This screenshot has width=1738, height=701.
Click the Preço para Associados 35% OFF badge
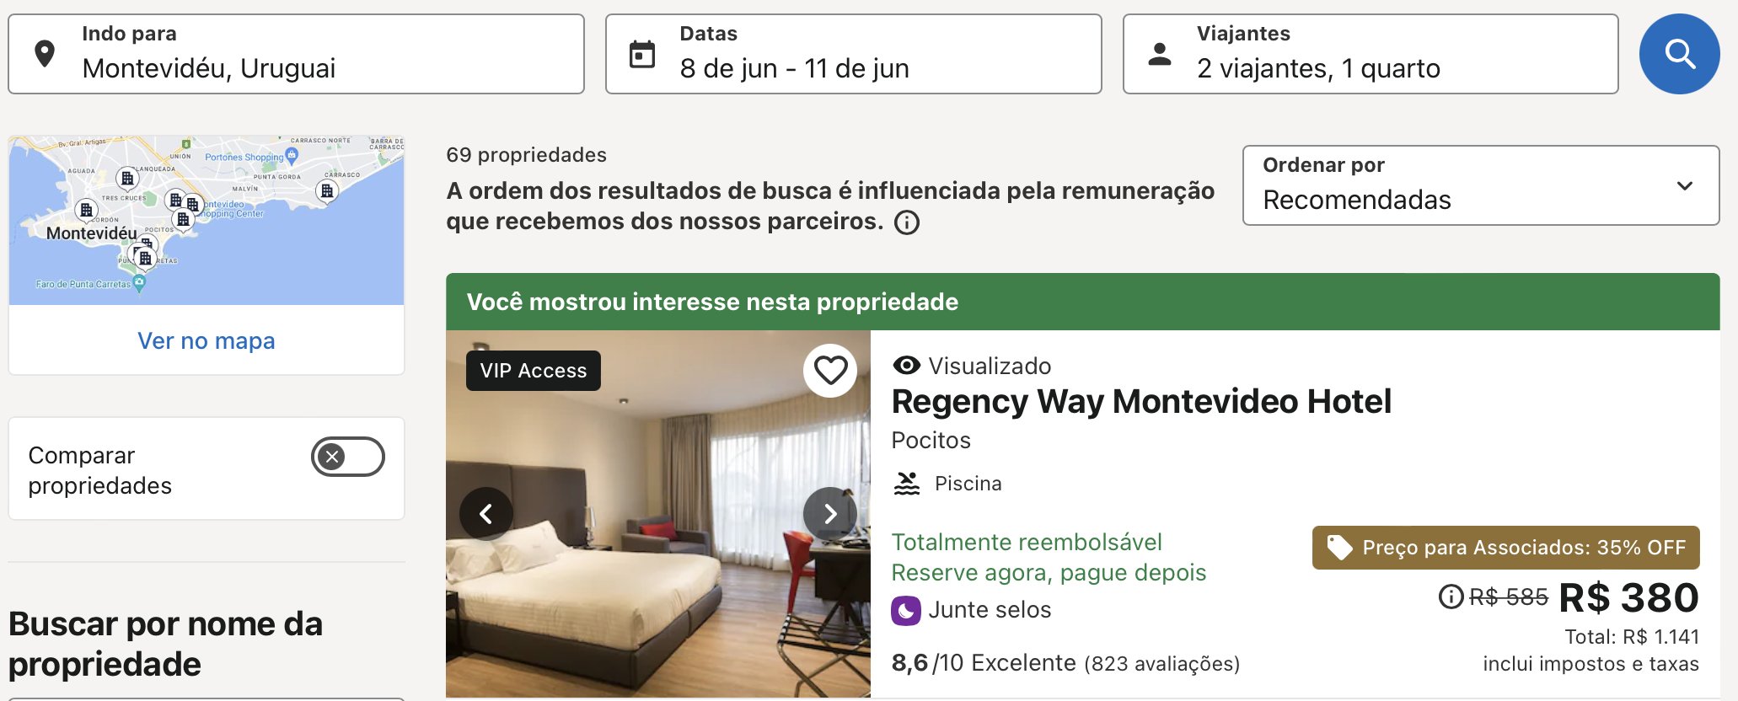pyautogui.click(x=1505, y=548)
